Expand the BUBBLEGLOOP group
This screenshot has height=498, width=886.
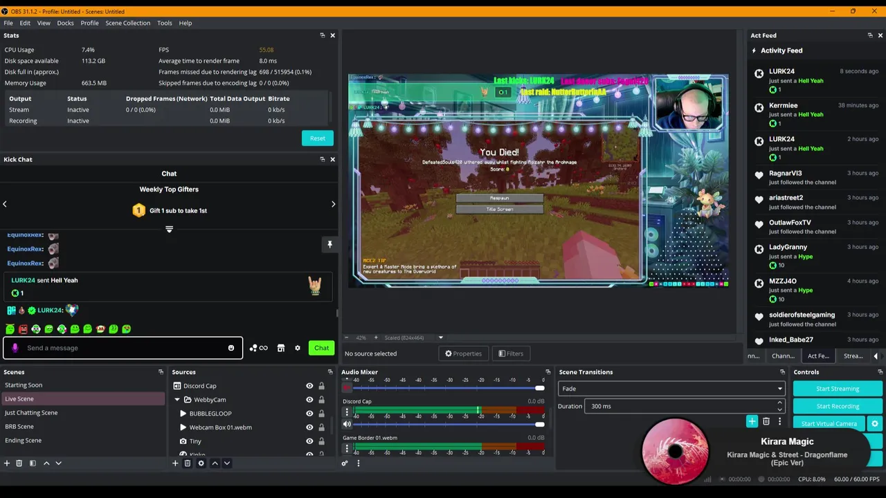tap(183, 414)
